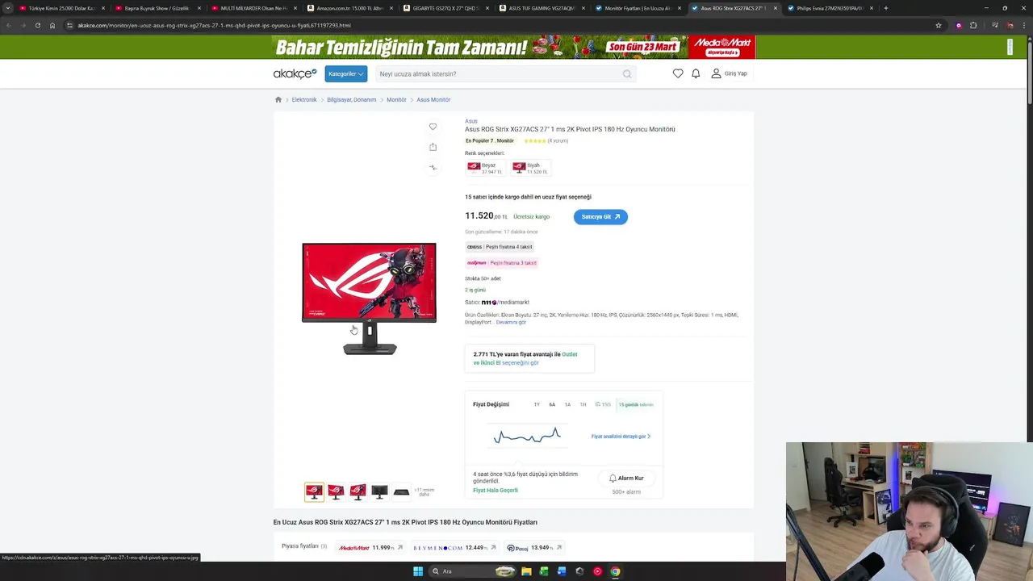
Task: Open the Asus brand link
Action: (x=470, y=121)
